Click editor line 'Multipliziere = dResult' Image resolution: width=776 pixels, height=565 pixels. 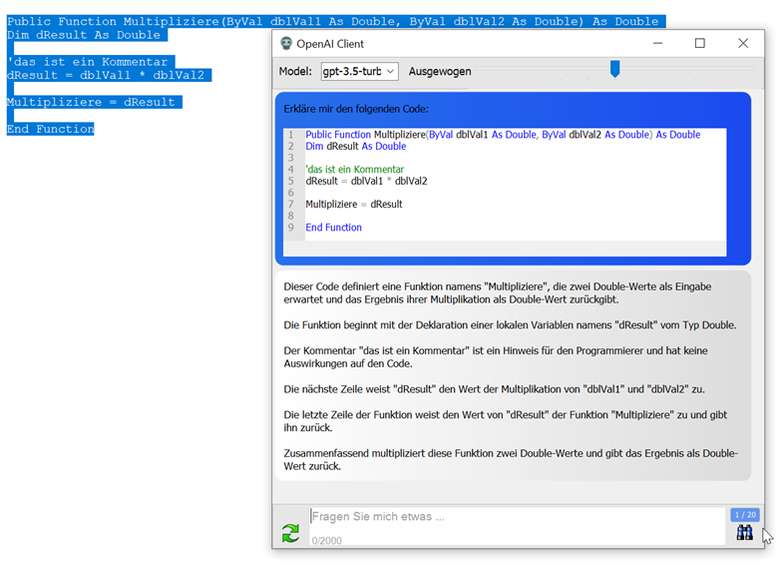[x=94, y=102]
